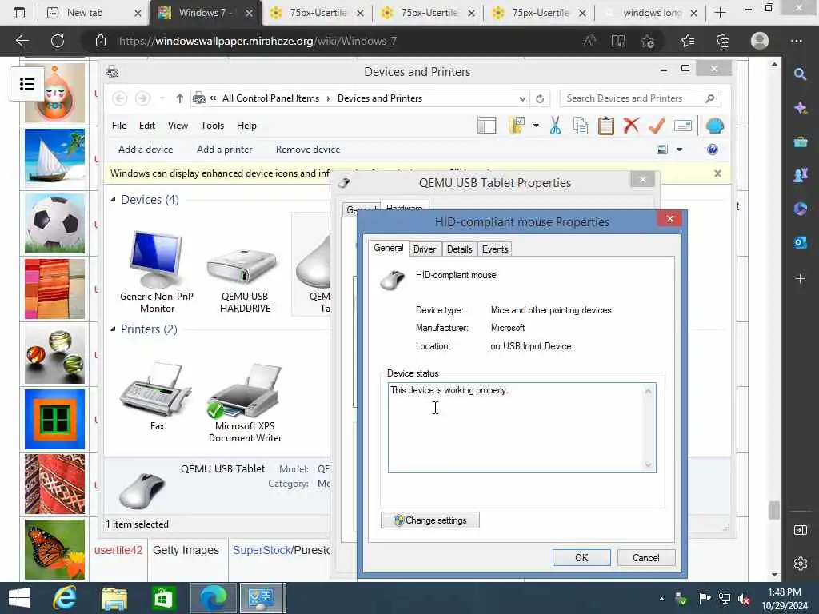Click the soccer ball user tile thumbnail

pyautogui.click(x=54, y=224)
